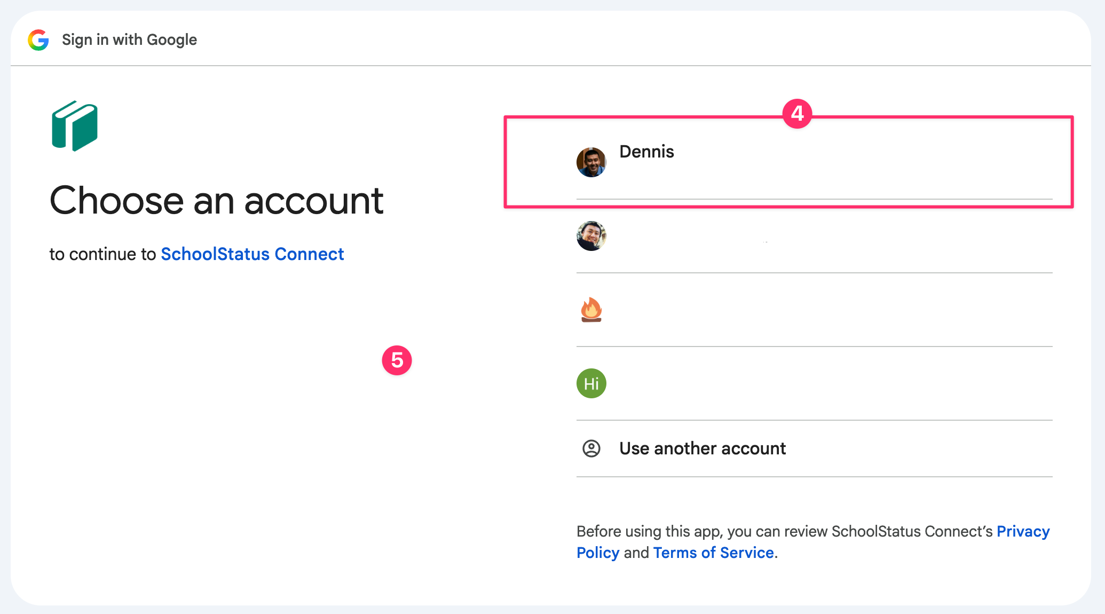This screenshot has height=614, width=1105.
Task: Open the Terms of Service link
Action: (x=714, y=553)
